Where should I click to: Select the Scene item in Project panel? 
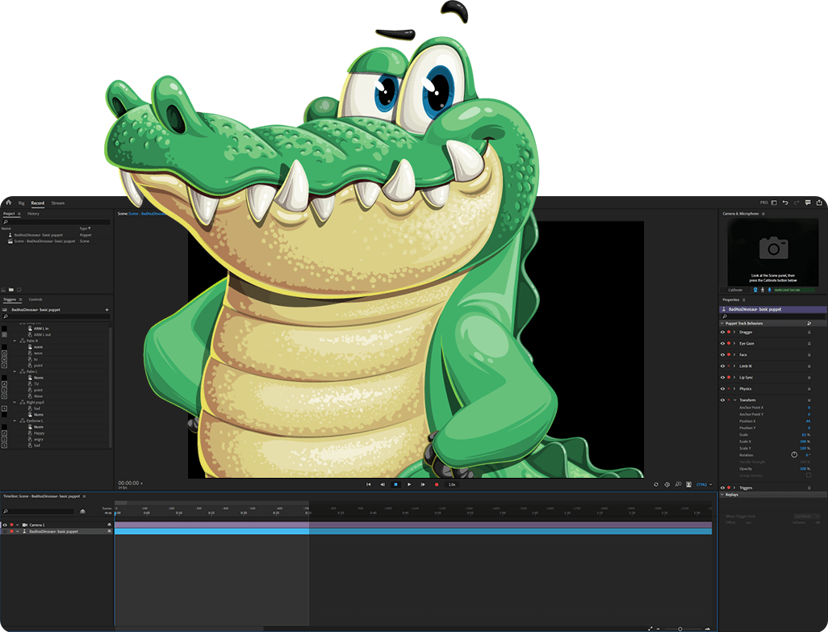44,241
